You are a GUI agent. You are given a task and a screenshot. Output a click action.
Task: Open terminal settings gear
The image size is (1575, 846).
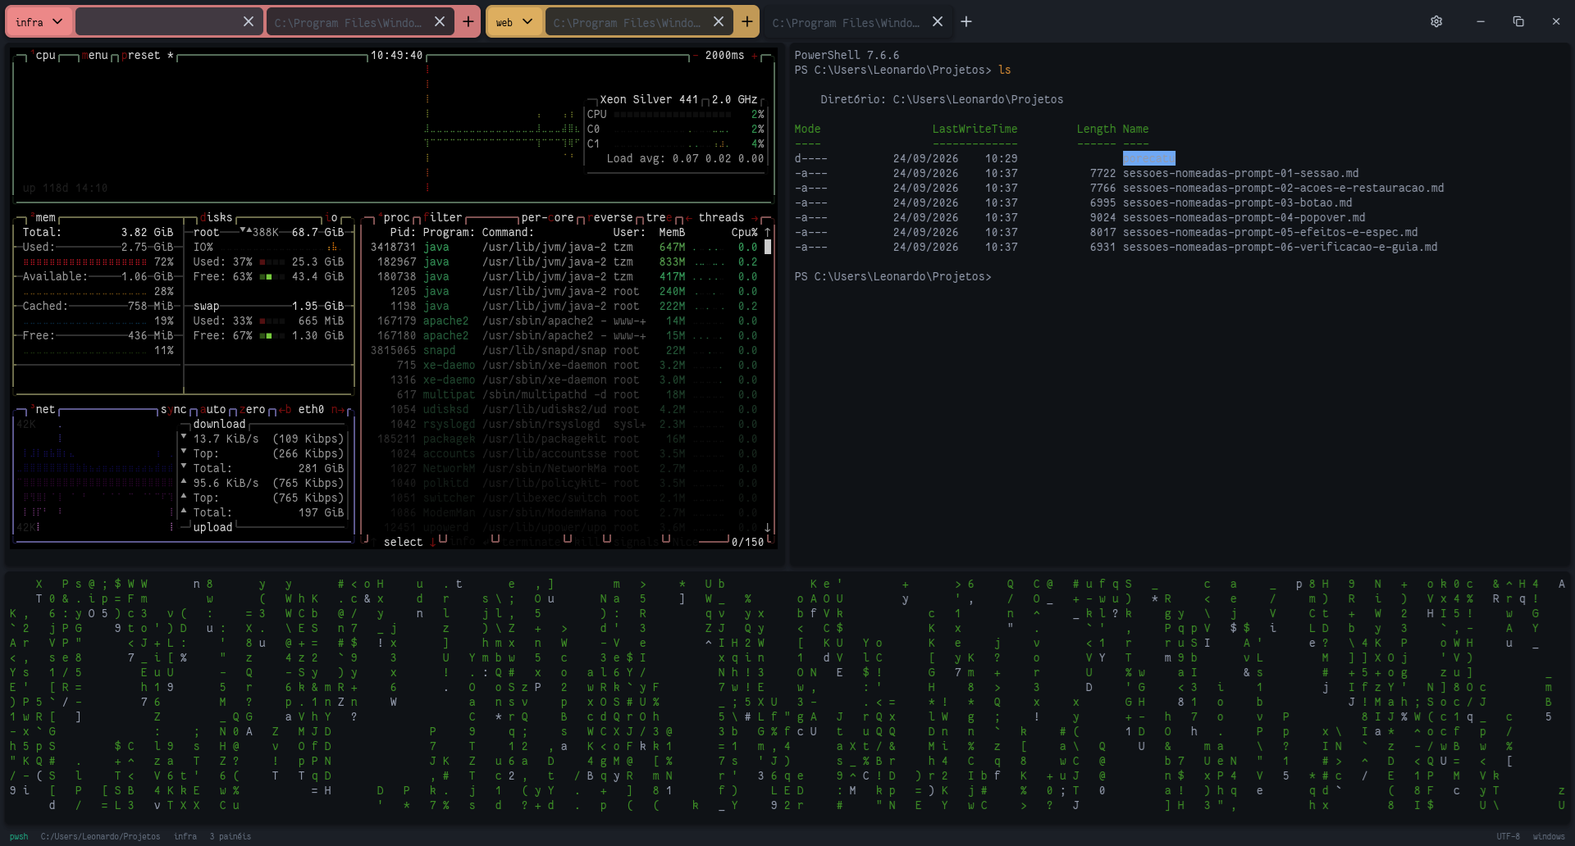[1436, 22]
